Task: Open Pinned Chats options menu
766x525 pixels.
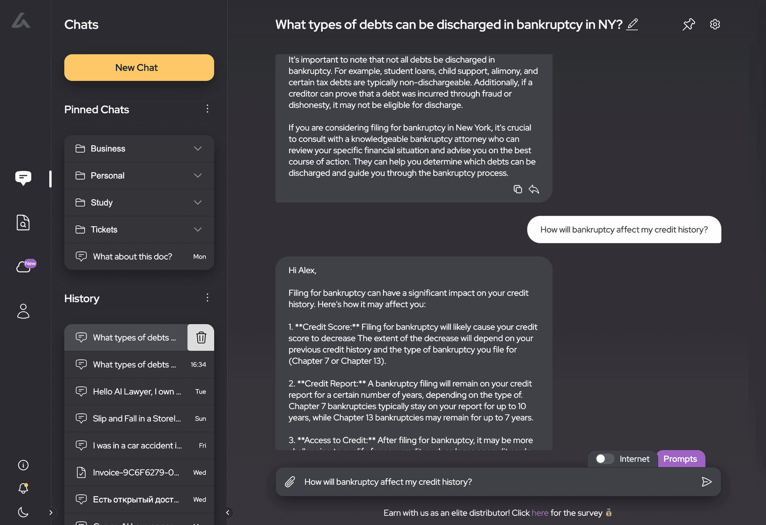Action: tap(207, 109)
